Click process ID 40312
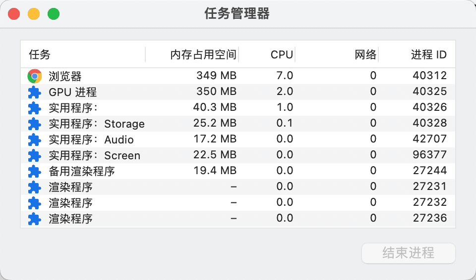476x280 pixels. [x=429, y=76]
